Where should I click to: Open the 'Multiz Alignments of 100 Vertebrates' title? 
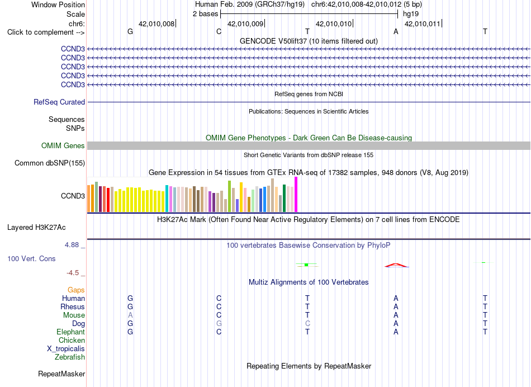[x=309, y=282]
